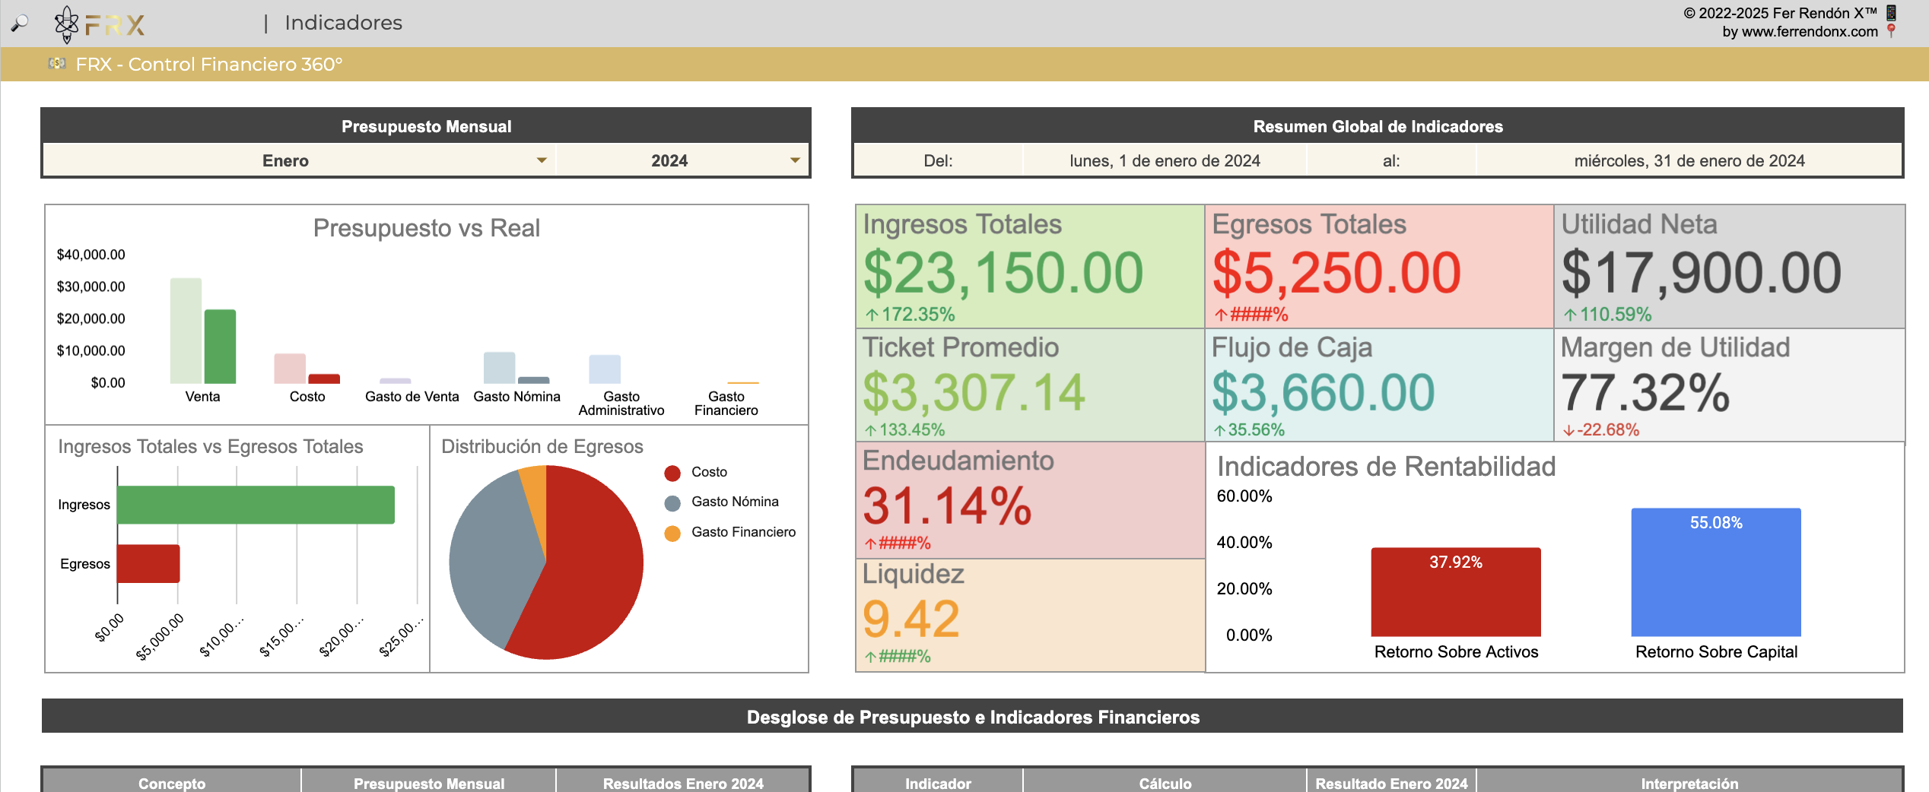Click the green up arrow under Ingresos Totales
This screenshot has width=1929, height=792.
(872, 315)
